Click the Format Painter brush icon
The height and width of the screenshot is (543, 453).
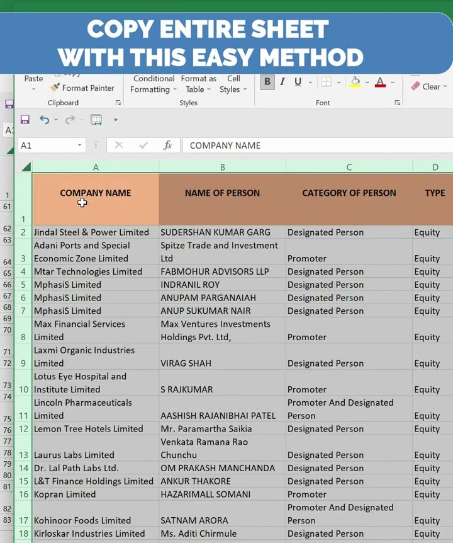(55, 88)
